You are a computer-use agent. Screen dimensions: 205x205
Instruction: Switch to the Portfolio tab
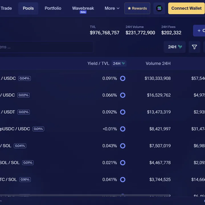coord(53,8)
